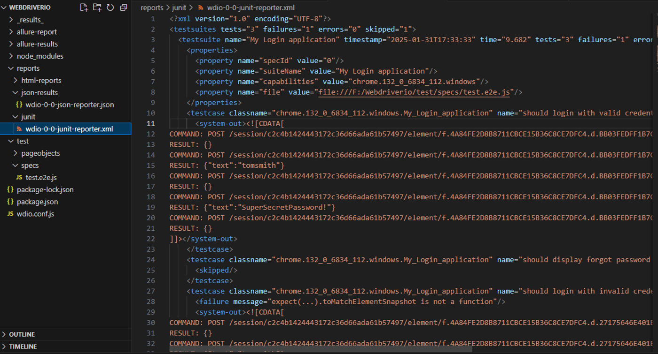Screen dimensions: 658x354
Task: Click JSON icon beside package.json
Action: (10, 202)
